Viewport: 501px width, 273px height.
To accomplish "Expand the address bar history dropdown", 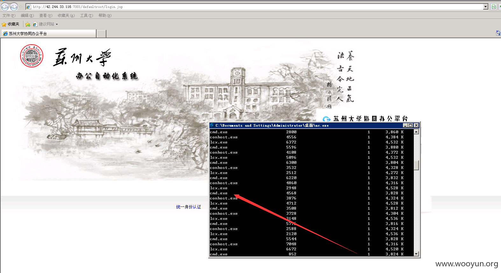I will [x=486, y=7].
